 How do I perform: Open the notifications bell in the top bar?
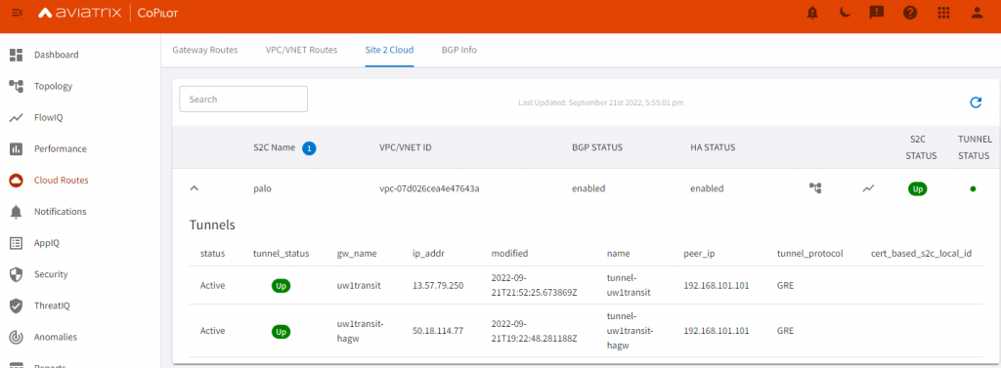812,13
